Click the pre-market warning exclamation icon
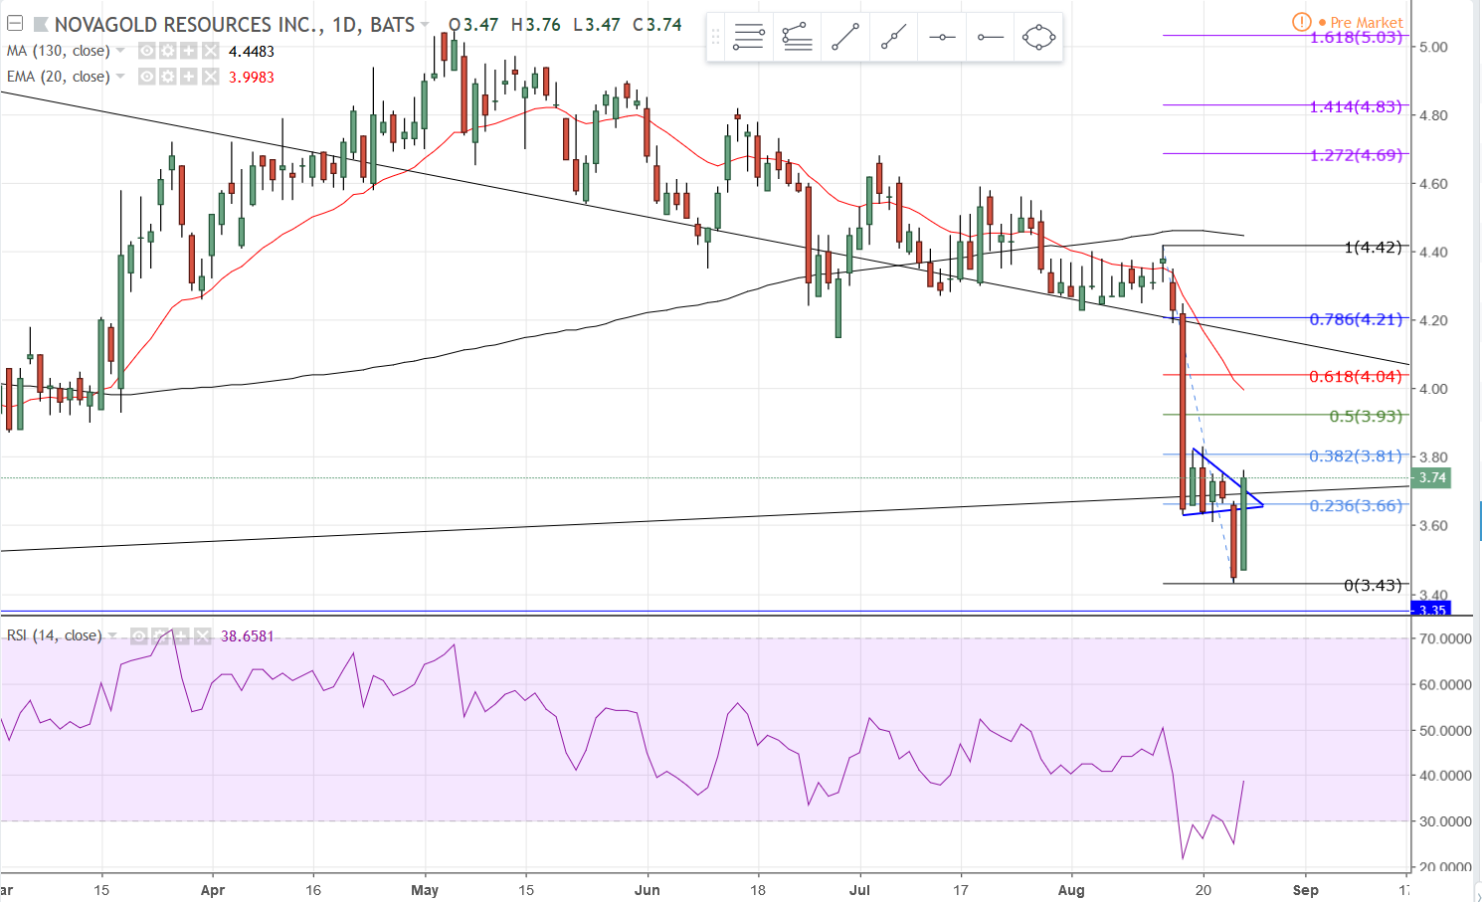This screenshot has height=902, width=1482. [x=1301, y=22]
